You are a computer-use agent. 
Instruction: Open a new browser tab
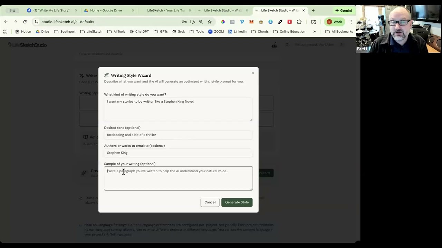(x=313, y=10)
